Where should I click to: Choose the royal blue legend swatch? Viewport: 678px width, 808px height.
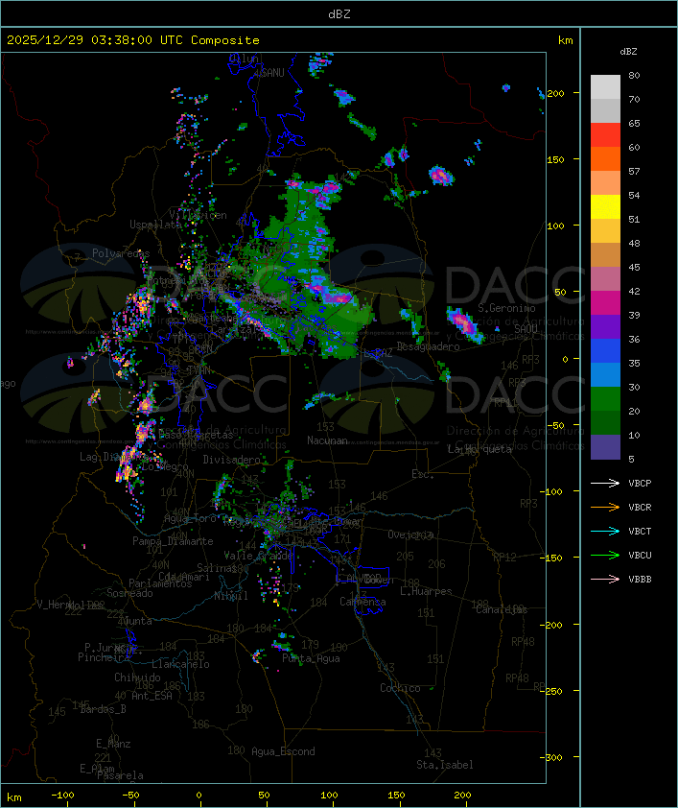click(605, 351)
